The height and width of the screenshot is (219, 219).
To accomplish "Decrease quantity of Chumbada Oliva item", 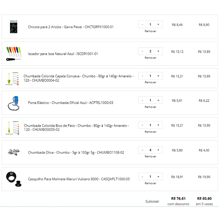I will [142, 150].
